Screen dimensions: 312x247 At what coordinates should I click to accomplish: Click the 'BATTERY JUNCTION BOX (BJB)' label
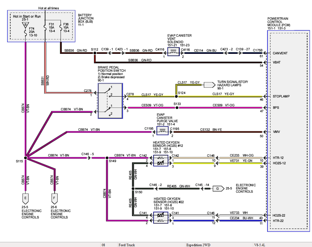tap(86, 18)
